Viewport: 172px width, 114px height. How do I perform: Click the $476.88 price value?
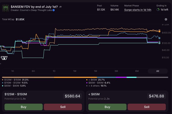(157, 96)
